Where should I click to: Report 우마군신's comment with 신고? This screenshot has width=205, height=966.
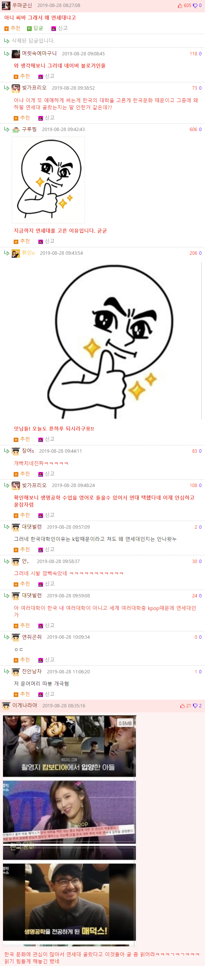pyautogui.click(x=59, y=29)
